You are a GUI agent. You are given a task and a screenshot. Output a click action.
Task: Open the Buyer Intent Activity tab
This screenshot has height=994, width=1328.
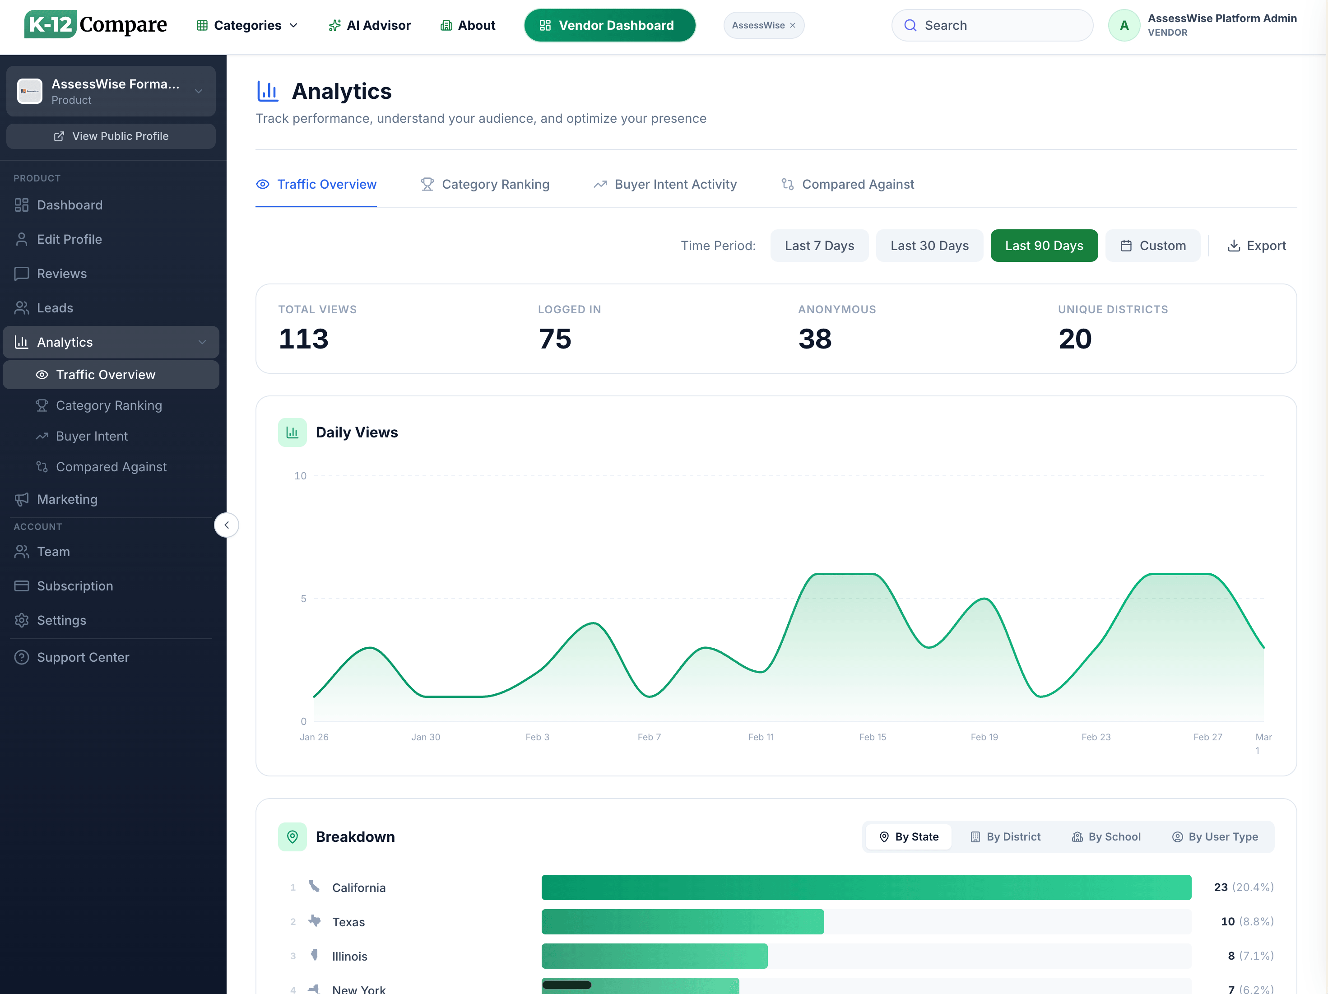pyautogui.click(x=664, y=184)
